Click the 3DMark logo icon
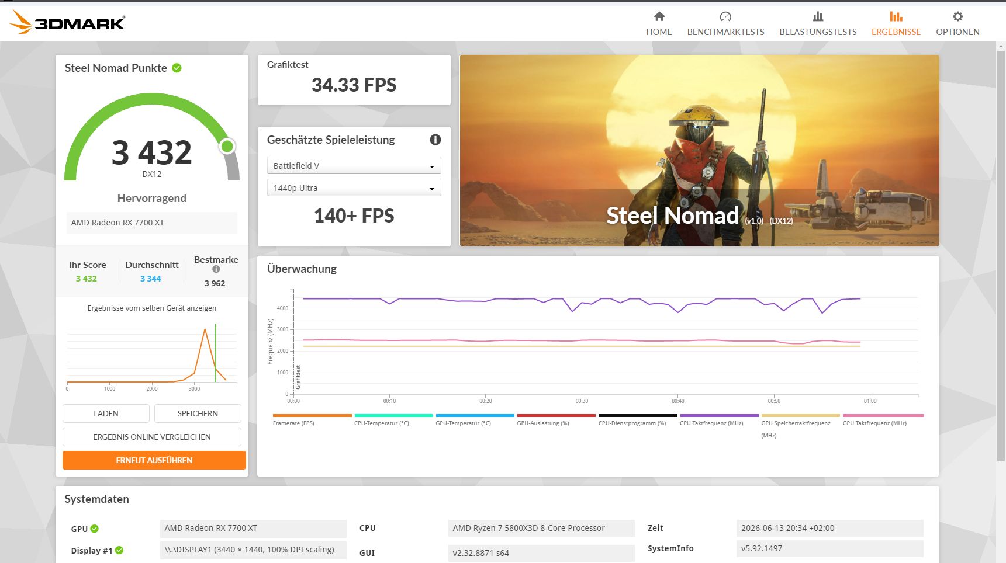The image size is (1006, 563). [x=21, y=22]
